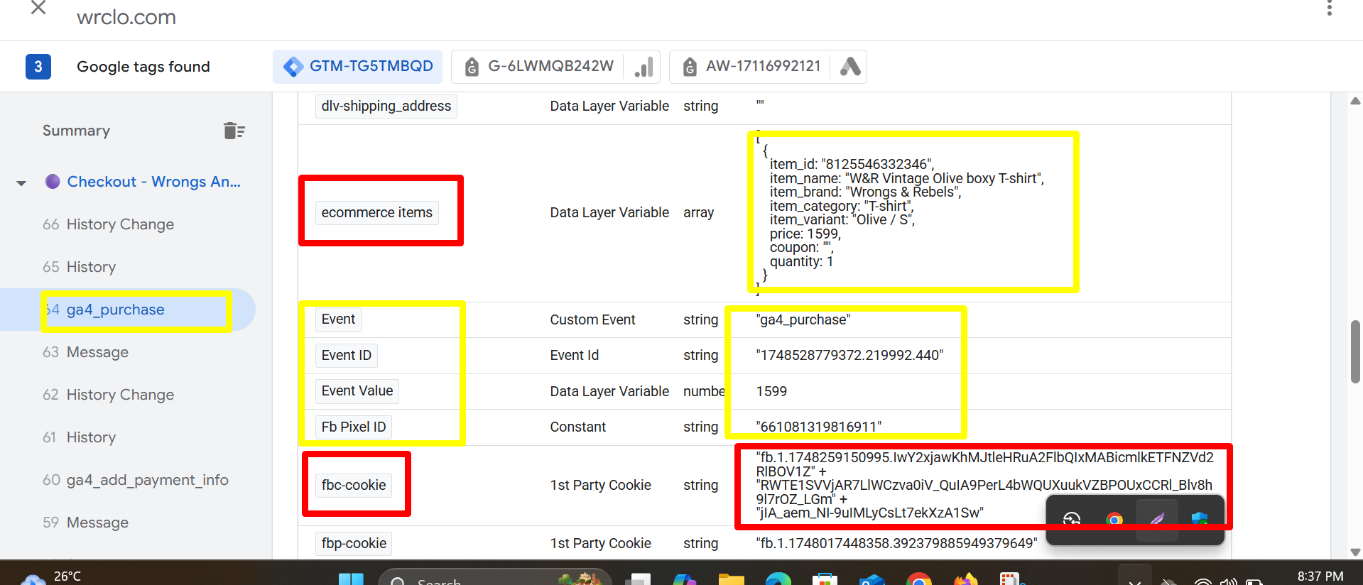Click the vertical scrollbar thumb
Viewport: 1363px width, 585px height.
click(1355, 351)
